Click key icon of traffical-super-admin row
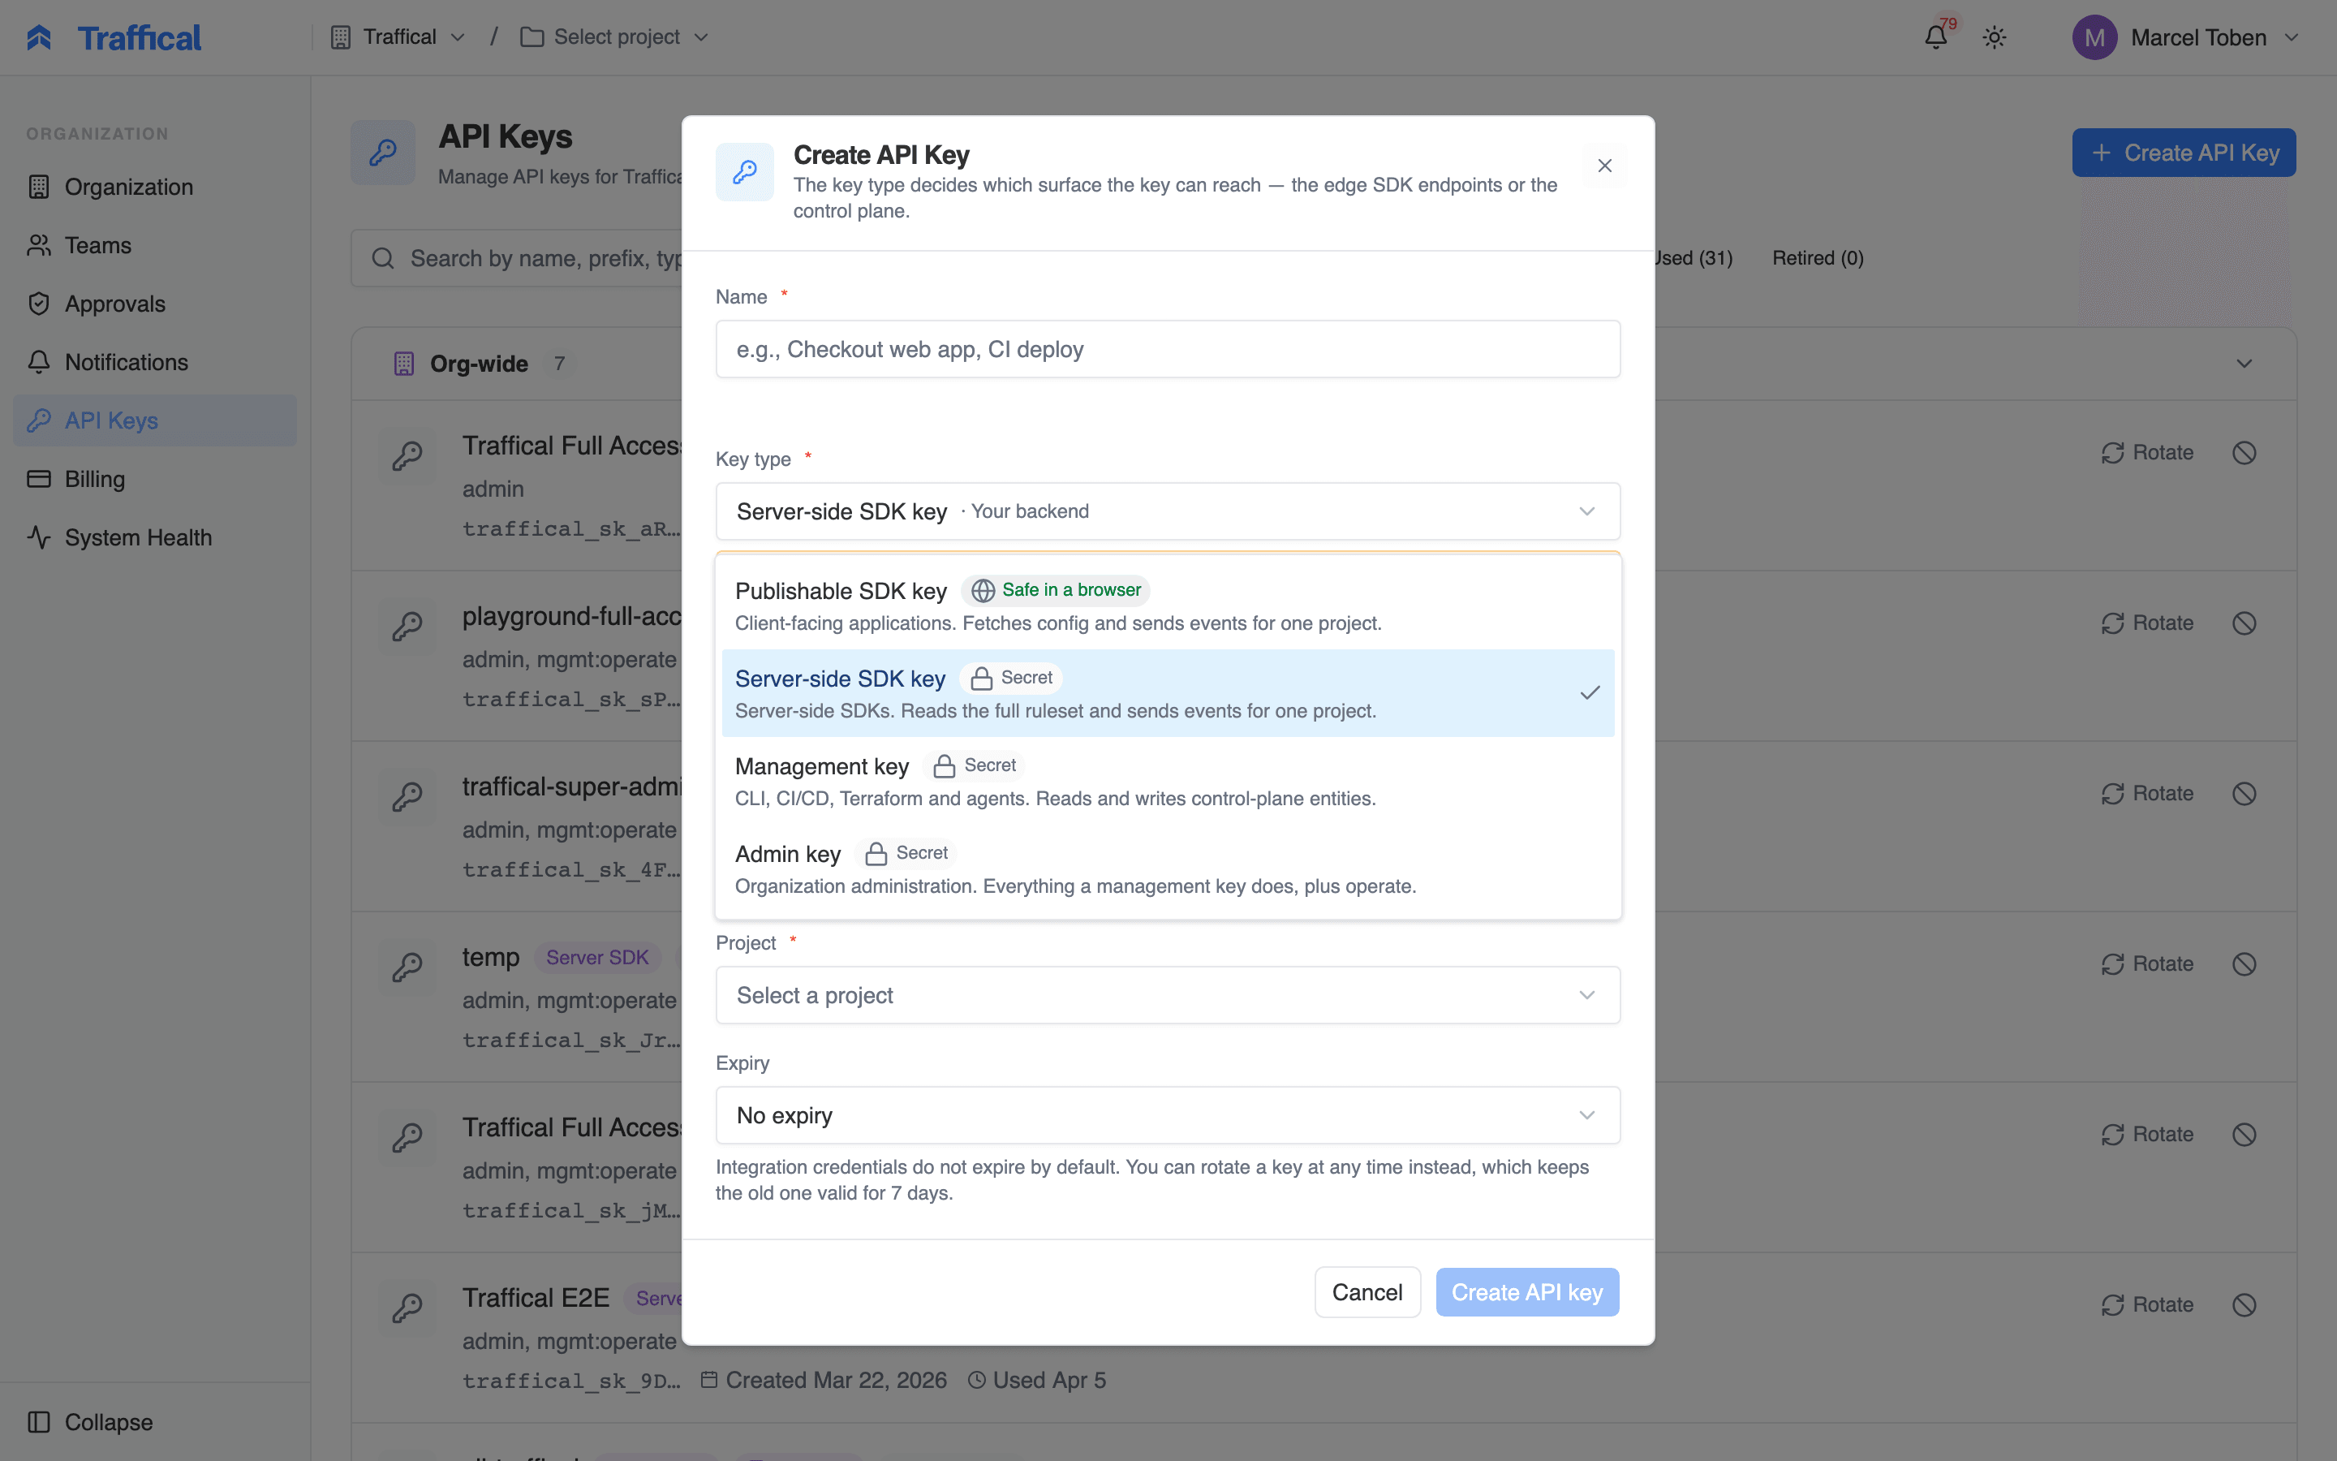2337x1461 pixels. pos(407,796)
